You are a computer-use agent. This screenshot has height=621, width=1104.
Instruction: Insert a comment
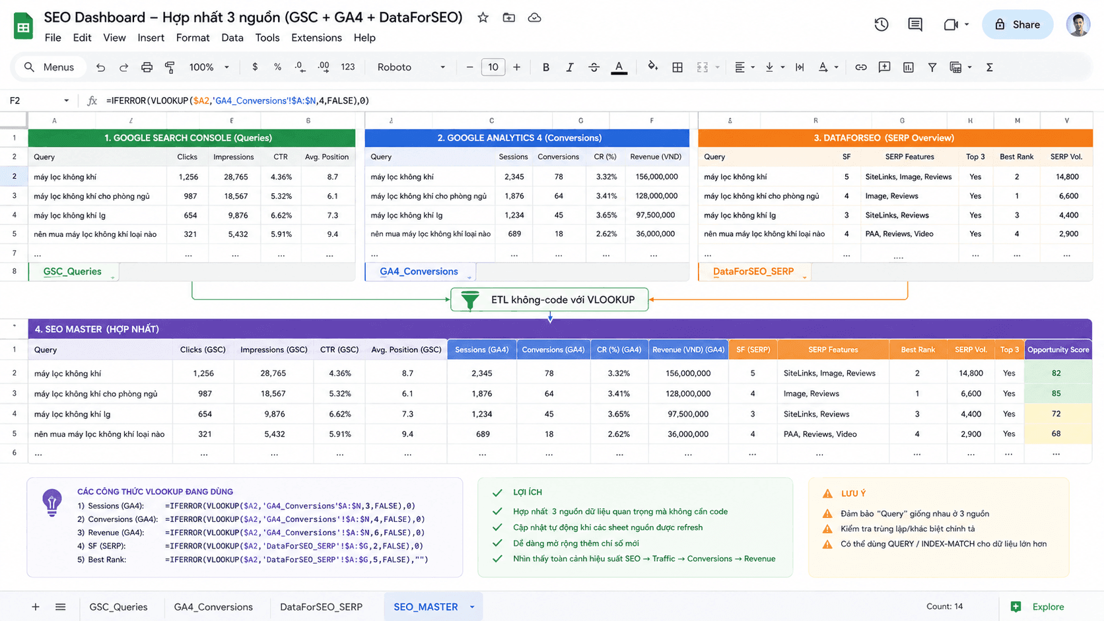(884, 67)
